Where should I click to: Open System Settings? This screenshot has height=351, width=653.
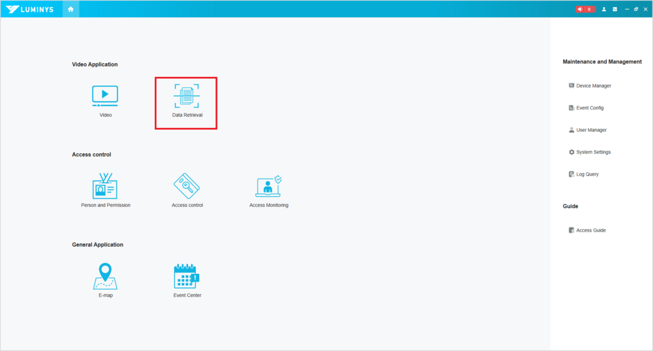pyautogui.click(x=593, y=152)
